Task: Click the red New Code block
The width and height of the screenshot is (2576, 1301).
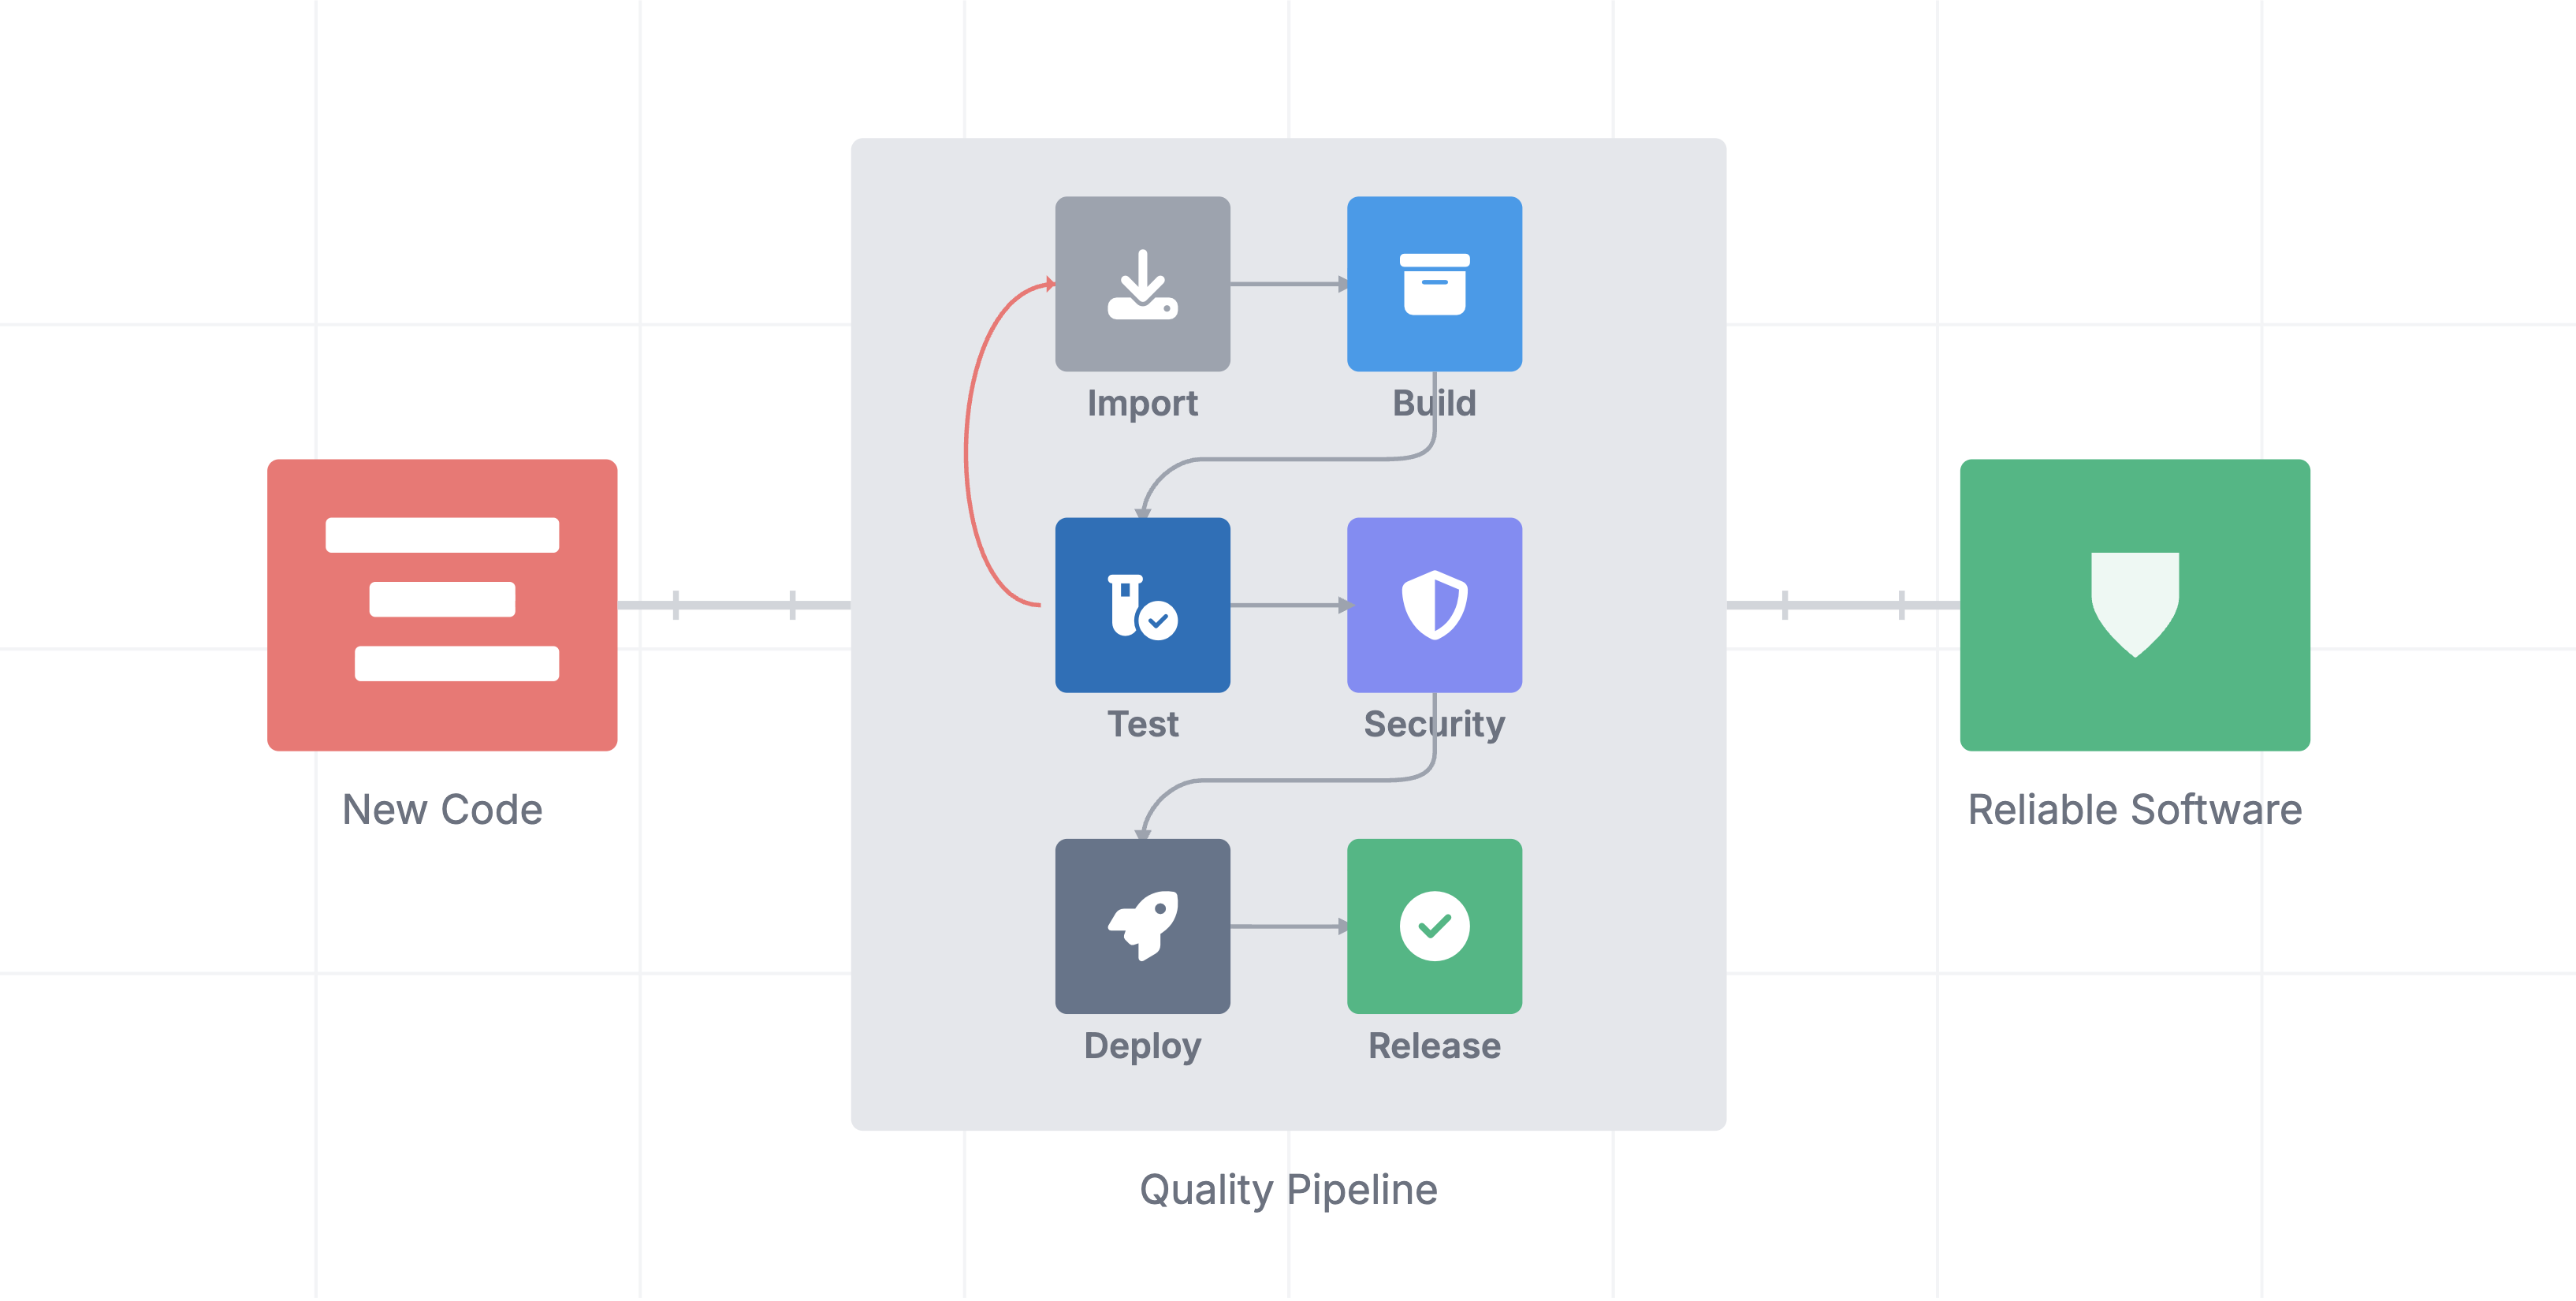Action: tap(442, 605)
